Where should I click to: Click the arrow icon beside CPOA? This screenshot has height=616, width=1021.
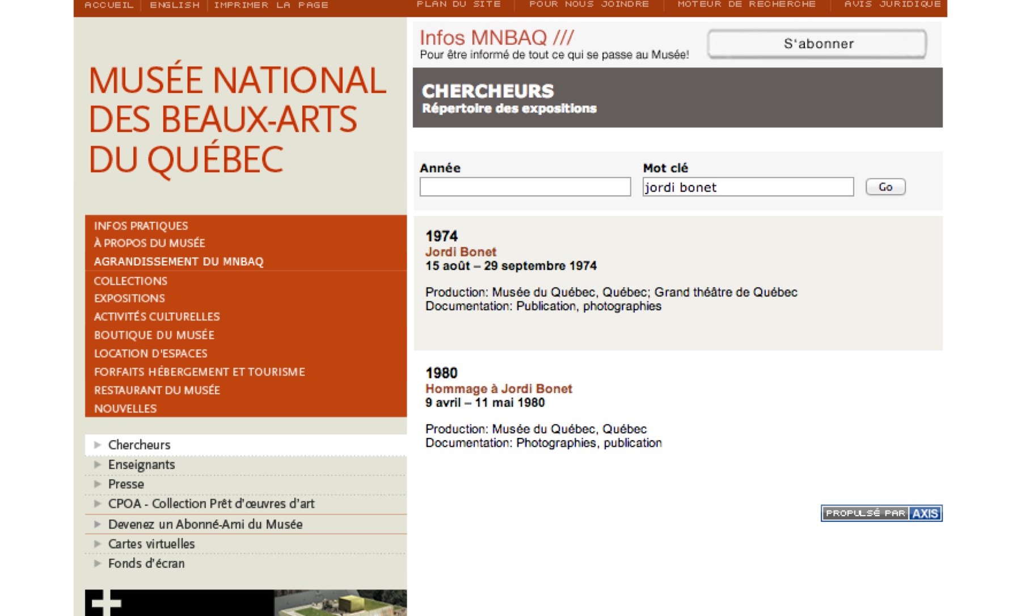tap(98, 504)
